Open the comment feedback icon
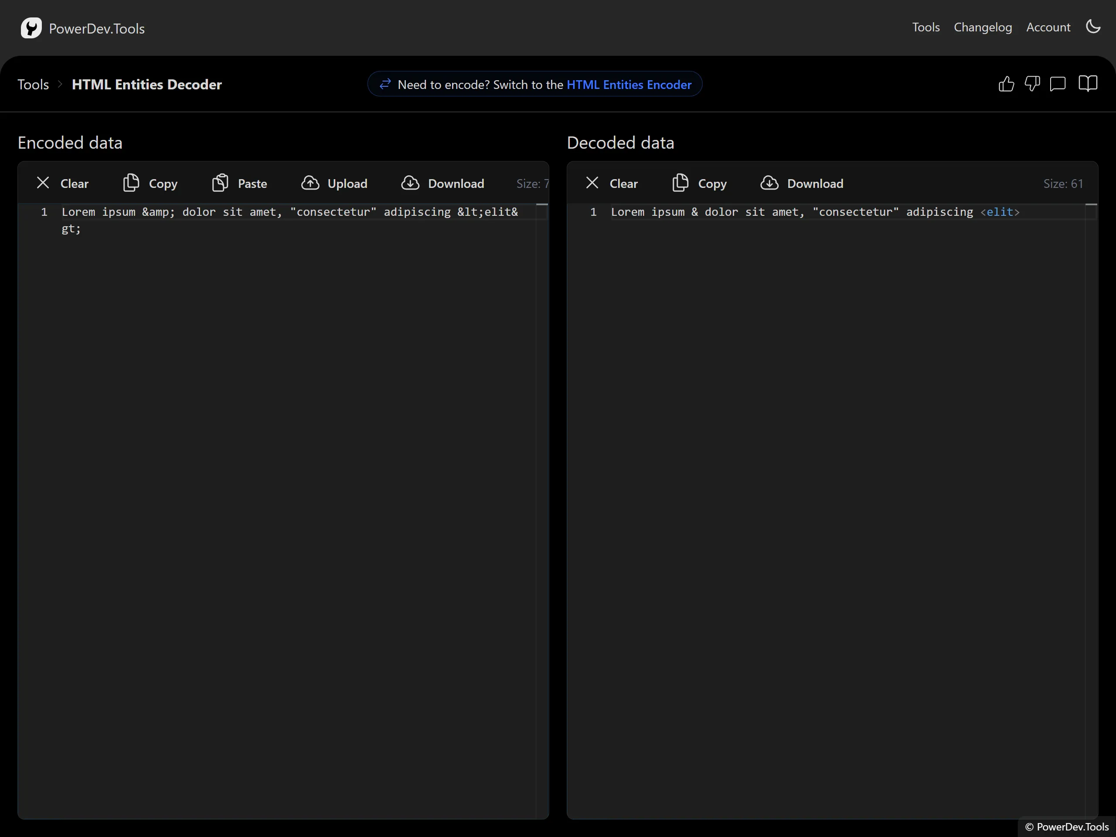 point(1058,84)
